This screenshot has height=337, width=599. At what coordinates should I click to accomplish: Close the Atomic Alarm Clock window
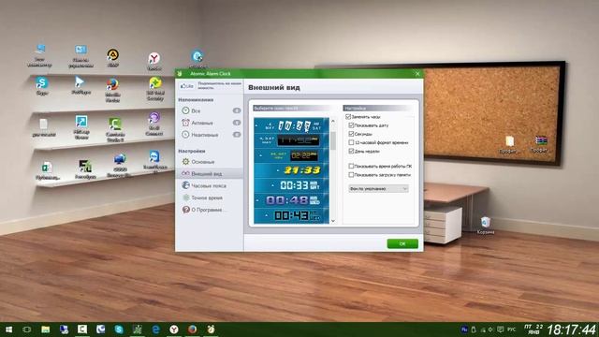(x=417, y=73)
